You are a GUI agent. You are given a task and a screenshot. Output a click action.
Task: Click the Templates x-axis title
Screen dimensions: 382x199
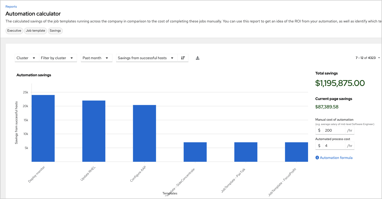pos(170,193)
